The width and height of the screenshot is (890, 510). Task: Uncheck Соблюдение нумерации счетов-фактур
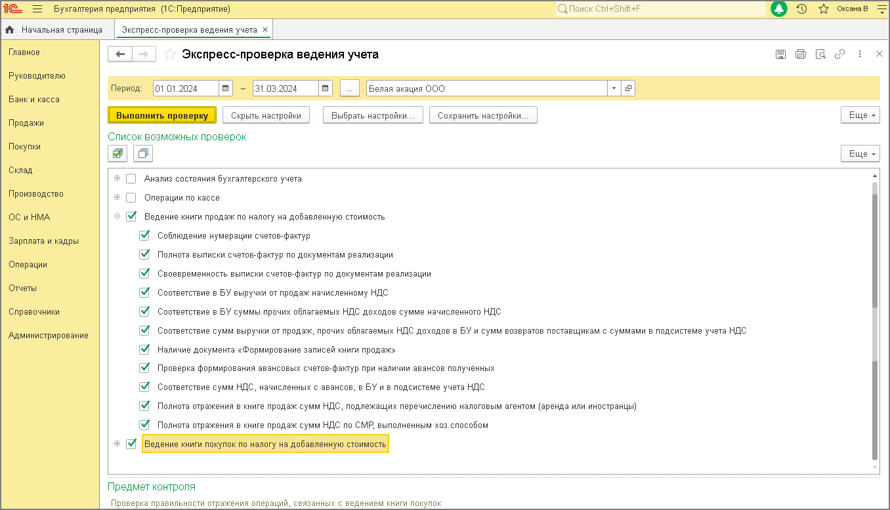coord(144,235)
